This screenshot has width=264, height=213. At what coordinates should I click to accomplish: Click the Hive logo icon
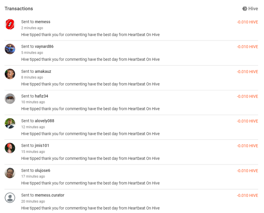click(245, 9)
